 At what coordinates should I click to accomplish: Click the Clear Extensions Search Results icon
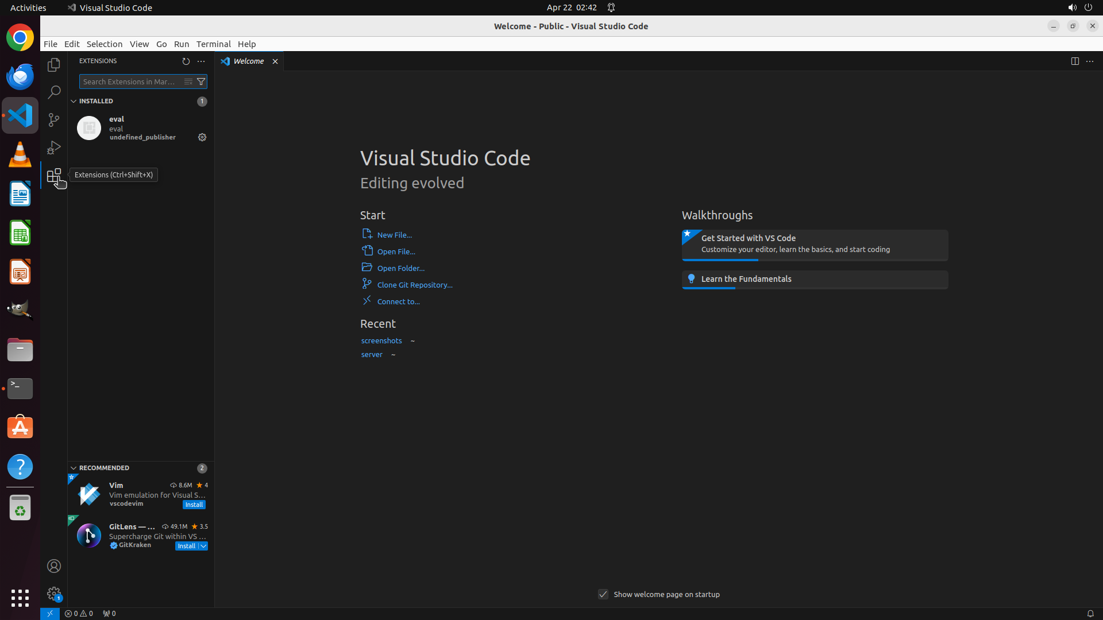pos(188,82)
